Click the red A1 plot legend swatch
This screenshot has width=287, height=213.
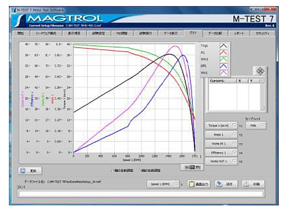[224, 53]
